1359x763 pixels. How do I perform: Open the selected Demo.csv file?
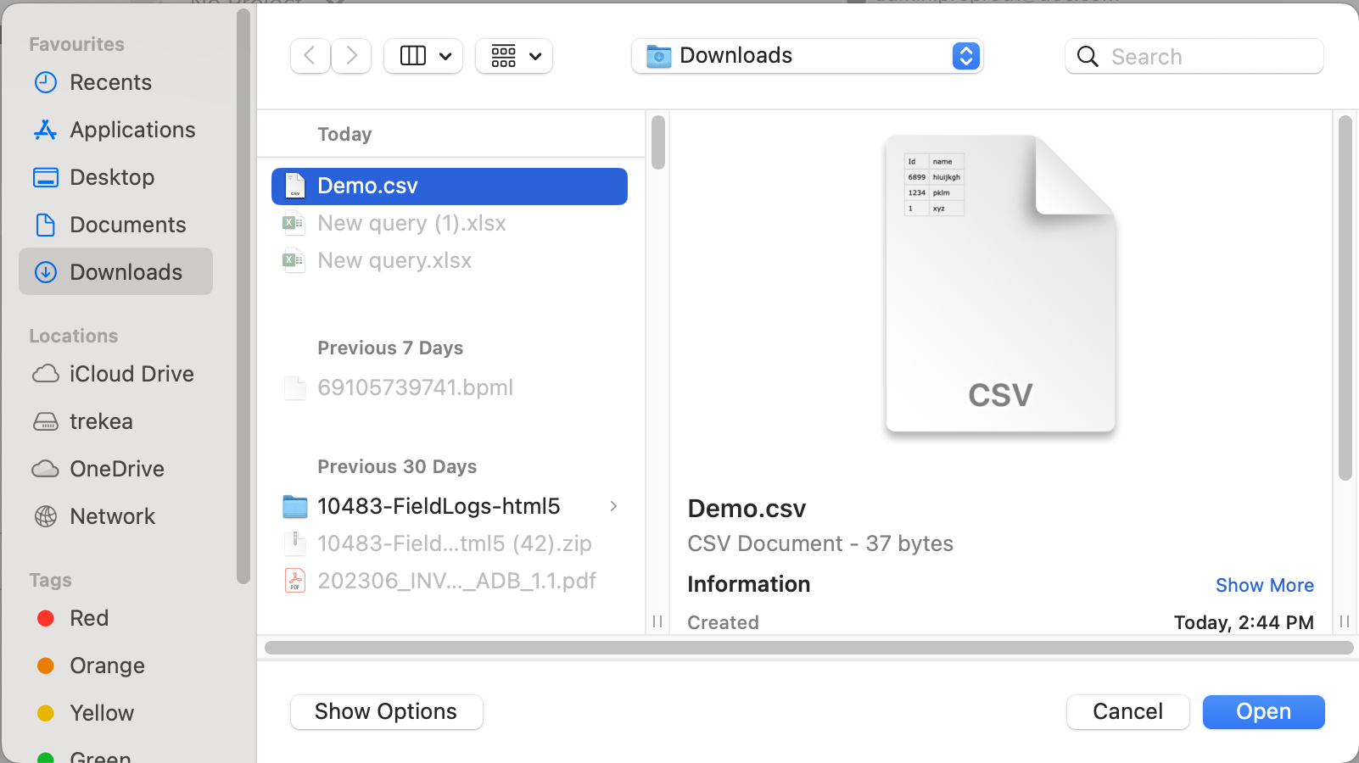click(x=1262, y=712)
